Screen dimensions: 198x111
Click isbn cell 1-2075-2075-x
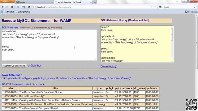coord(10,108)
